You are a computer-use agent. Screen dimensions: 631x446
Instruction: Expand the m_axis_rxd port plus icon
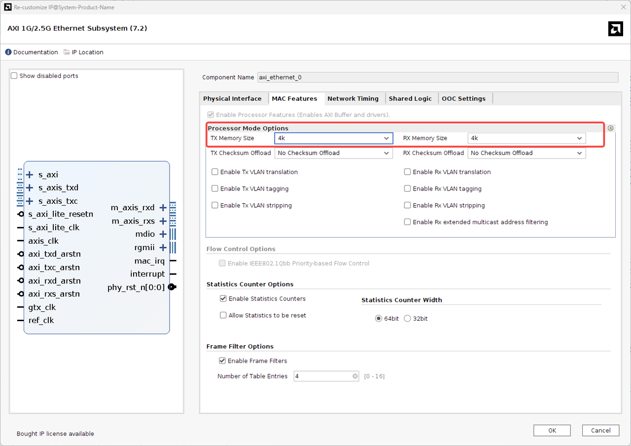(163, 208)
